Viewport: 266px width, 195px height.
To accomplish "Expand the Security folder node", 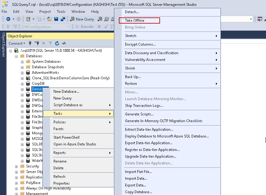I will 17,167.
